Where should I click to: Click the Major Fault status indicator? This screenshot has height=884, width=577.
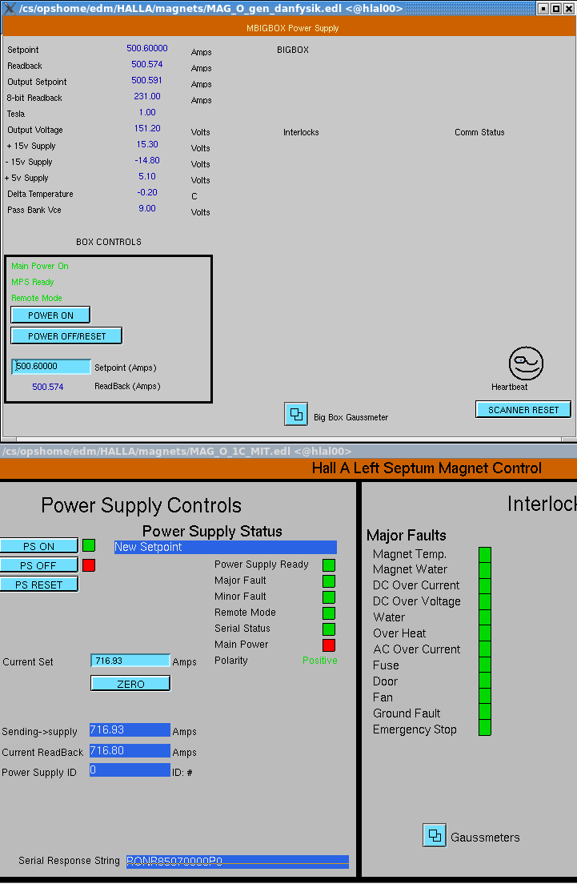tap(329, 581)
